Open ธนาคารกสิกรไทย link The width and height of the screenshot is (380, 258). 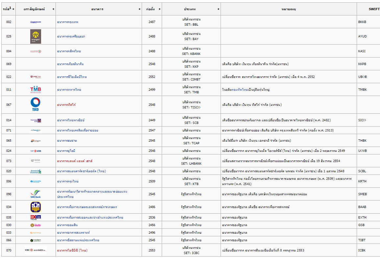(69, 51)
